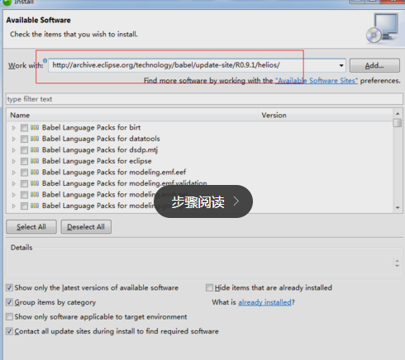Open the Available Software Sites link
405x360 pixels.
coord(317,81)
